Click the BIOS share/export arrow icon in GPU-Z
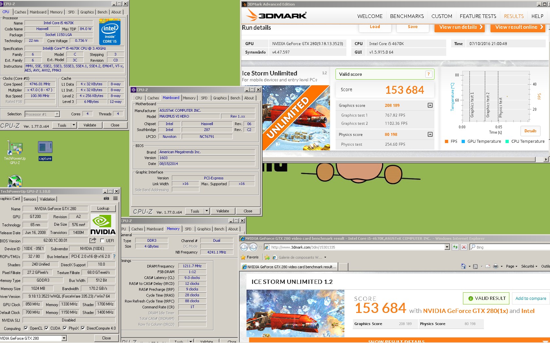Screen dimensions: 550x343 pos(93,240)
